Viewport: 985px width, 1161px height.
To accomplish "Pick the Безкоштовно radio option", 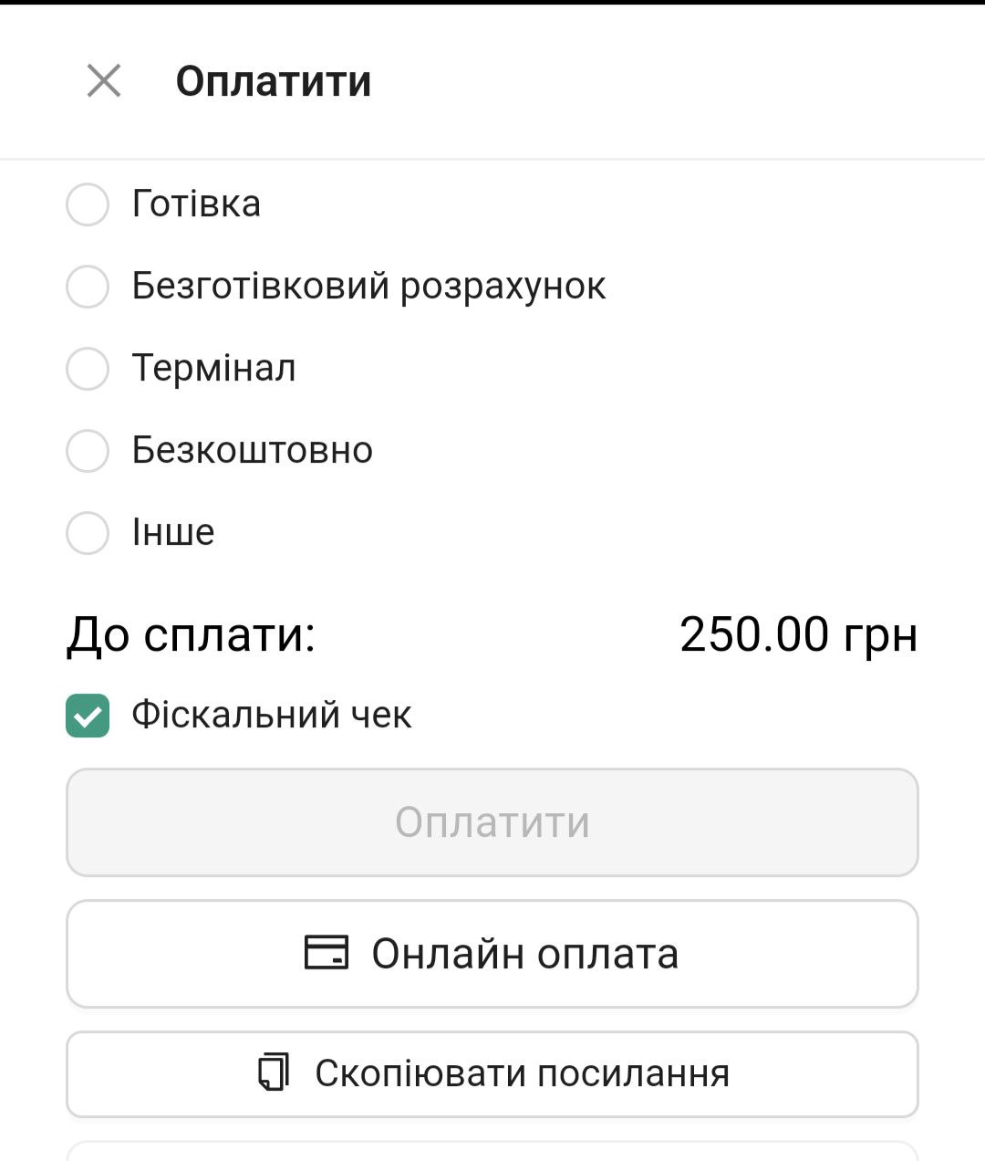I will coord(88,450).
